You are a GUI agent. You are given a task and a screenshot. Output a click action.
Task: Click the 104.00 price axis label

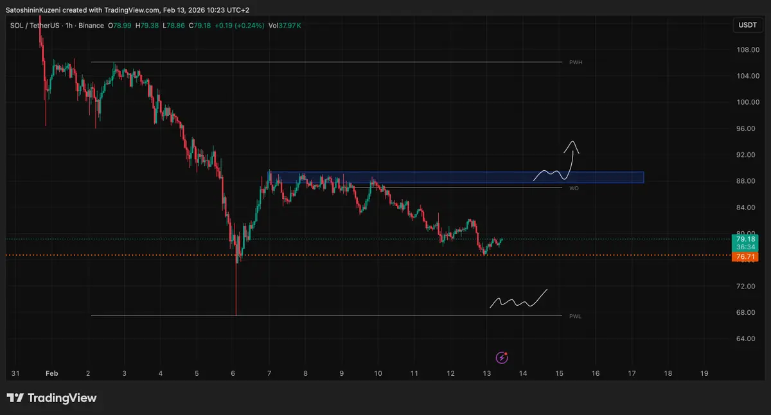(x=749, y=76)
